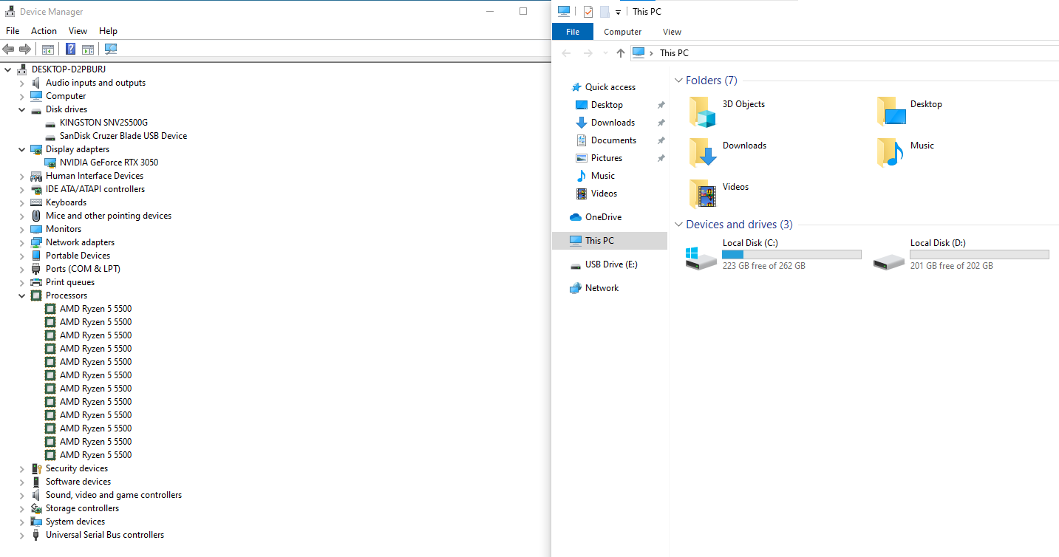Expand the Network adapters node

click(22, 242)
